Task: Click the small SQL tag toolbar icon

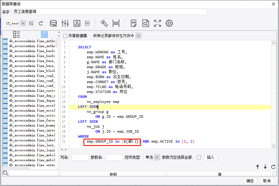Action: coord(87,23)
